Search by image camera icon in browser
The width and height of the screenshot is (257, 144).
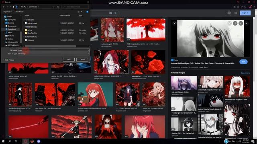coord(110,13)
